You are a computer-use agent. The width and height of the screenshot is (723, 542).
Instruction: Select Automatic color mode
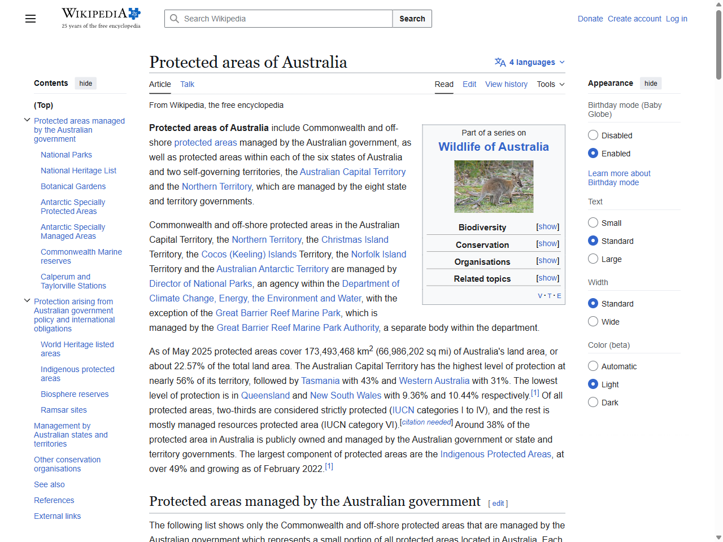[593, 366]
